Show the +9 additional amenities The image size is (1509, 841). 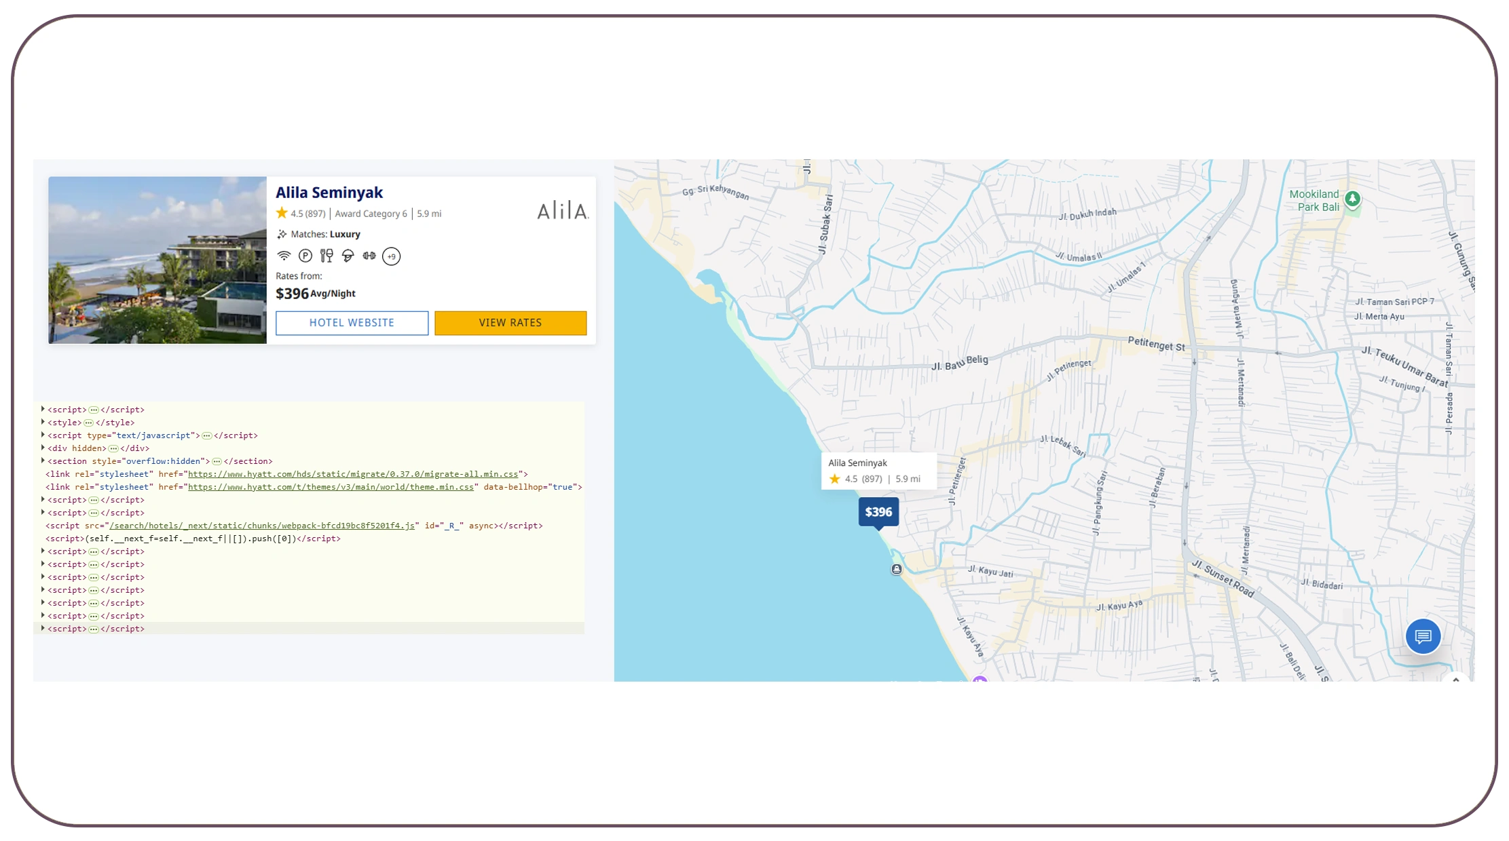coord(391,256)
